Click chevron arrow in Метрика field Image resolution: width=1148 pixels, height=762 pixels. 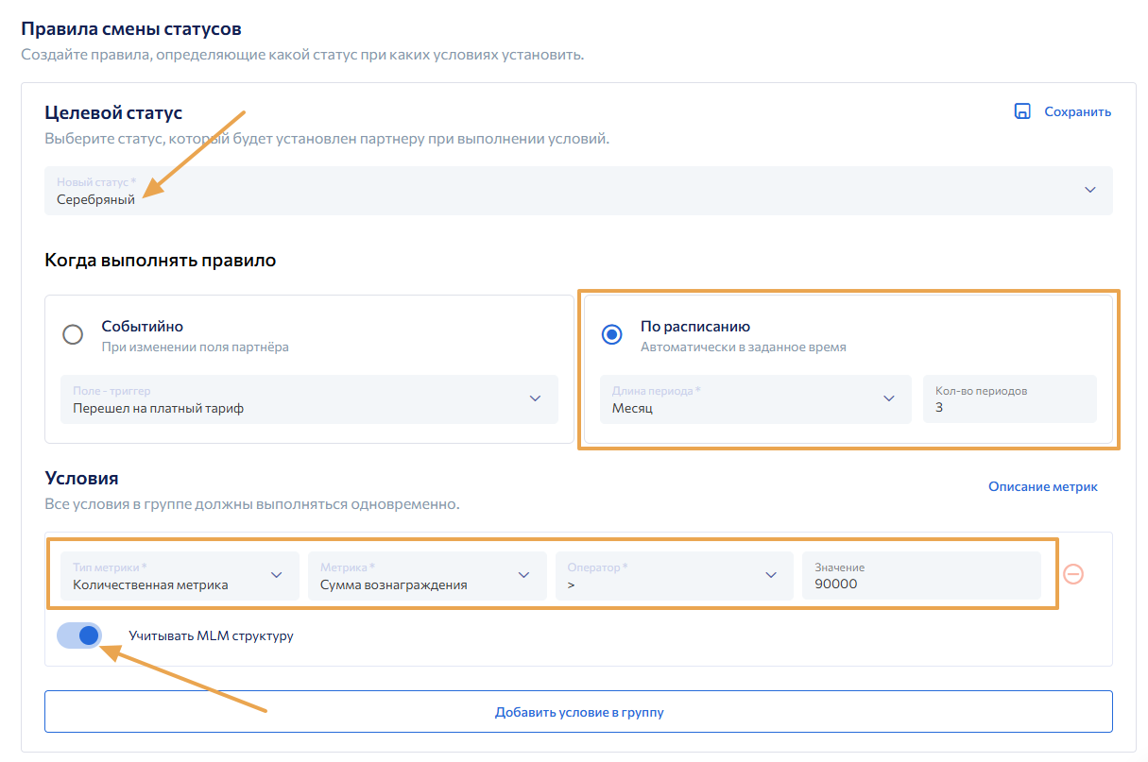pyautogui.click(x=523, y=575)
